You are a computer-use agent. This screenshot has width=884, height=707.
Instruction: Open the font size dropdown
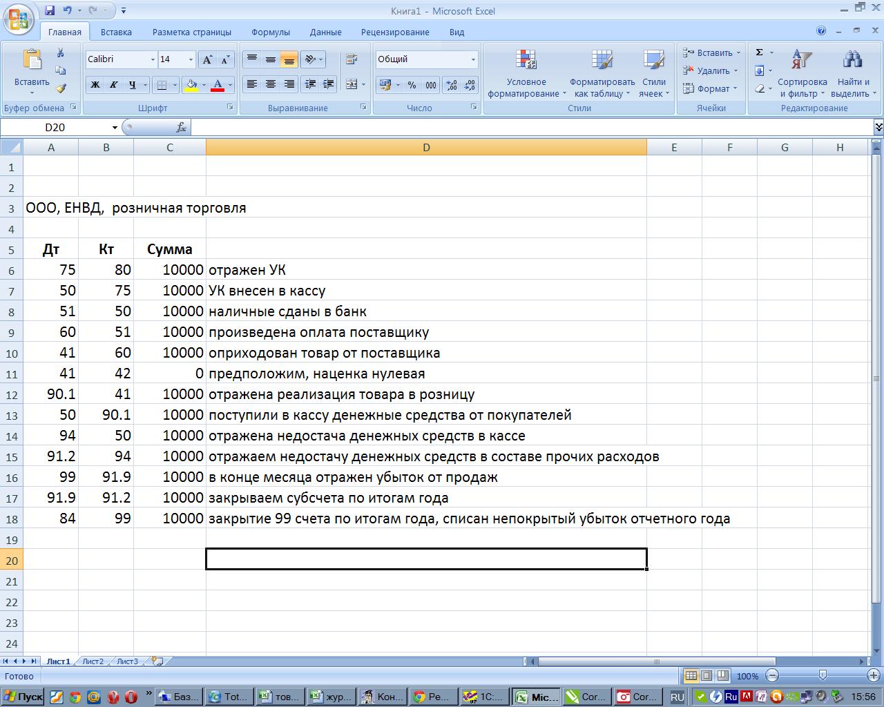pyautogui.click(x=191, y=60)
